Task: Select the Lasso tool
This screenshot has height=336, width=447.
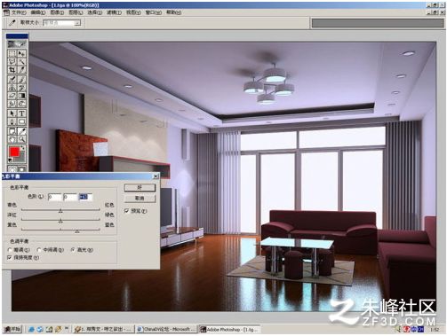Action: [x=12, y=61]
